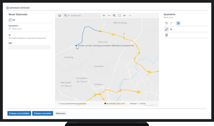Viewport: 214px width, 126px height.
Task: Redo the geometry edit
Action: tap(171, 23)
